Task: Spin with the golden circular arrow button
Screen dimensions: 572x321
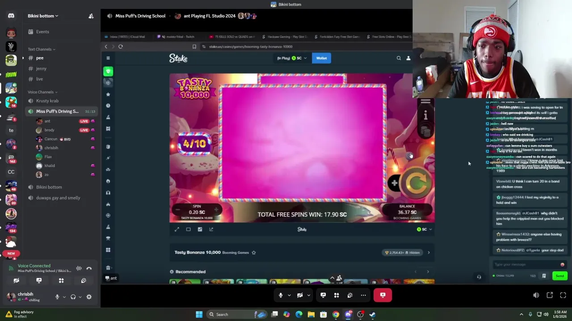Action: point(417,182)
